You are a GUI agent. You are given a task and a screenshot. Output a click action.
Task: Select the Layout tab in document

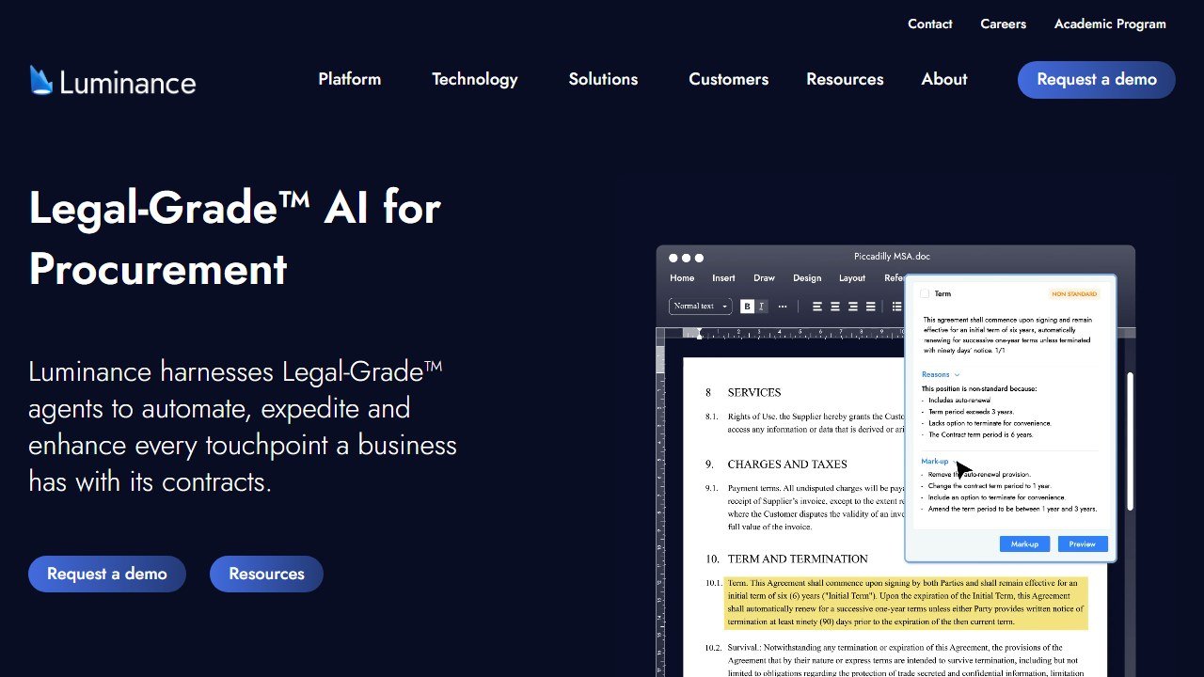pos(852,278)
